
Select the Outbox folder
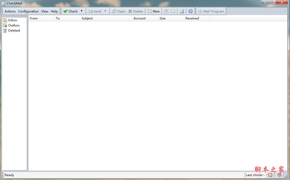pyautogui.click(x=13, y=25)
